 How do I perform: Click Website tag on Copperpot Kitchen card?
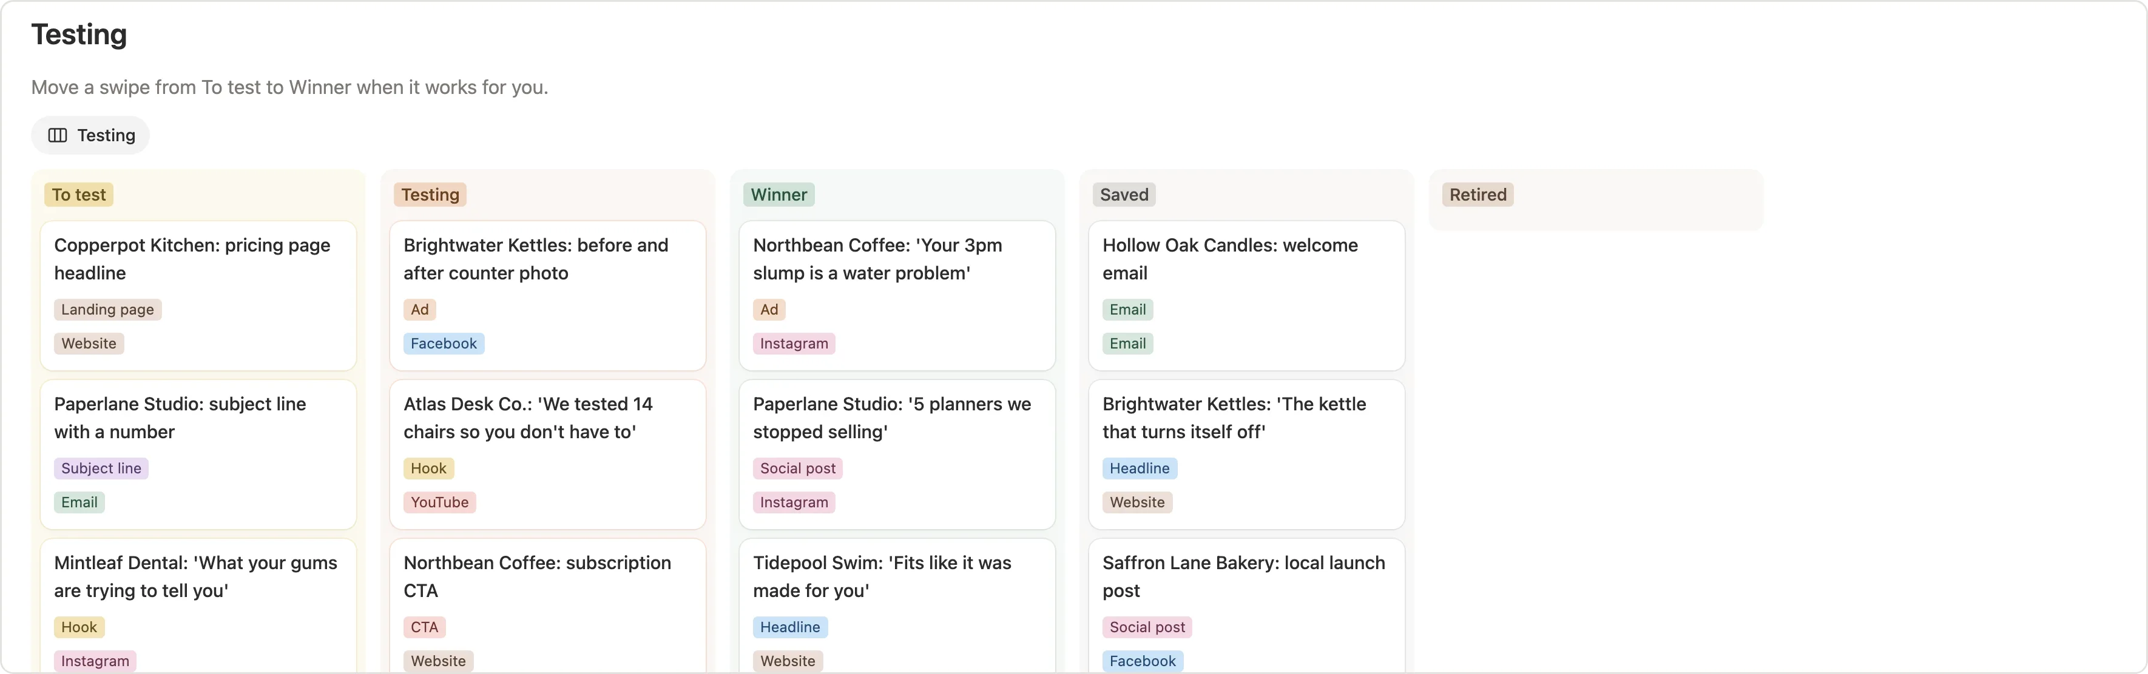(x=89, y=344)
